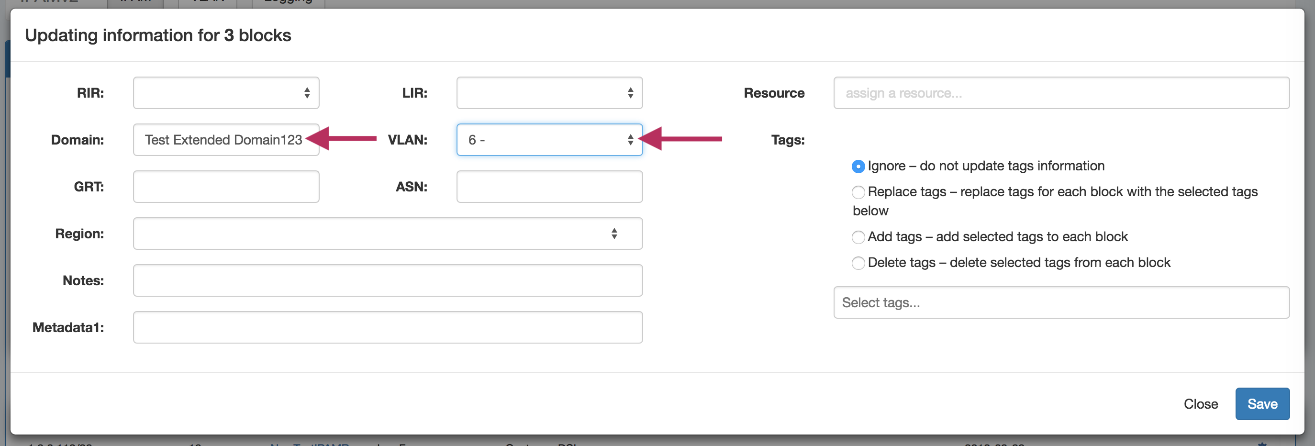This screenshot has height=446, width=1315.
Task: Expand the VLAN dropdown showing '6 -'
Action: [x=549, y=140]
